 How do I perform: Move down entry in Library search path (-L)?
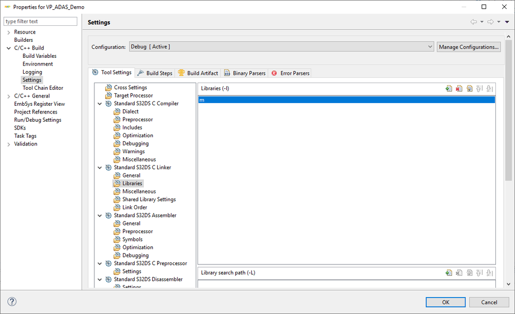click(490, 273)
